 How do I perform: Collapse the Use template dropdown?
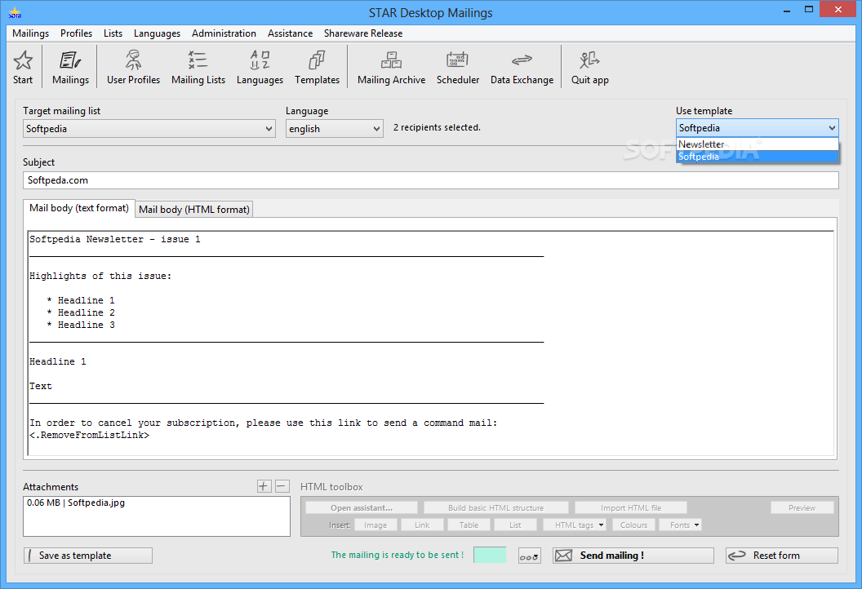tap(832, 128)
